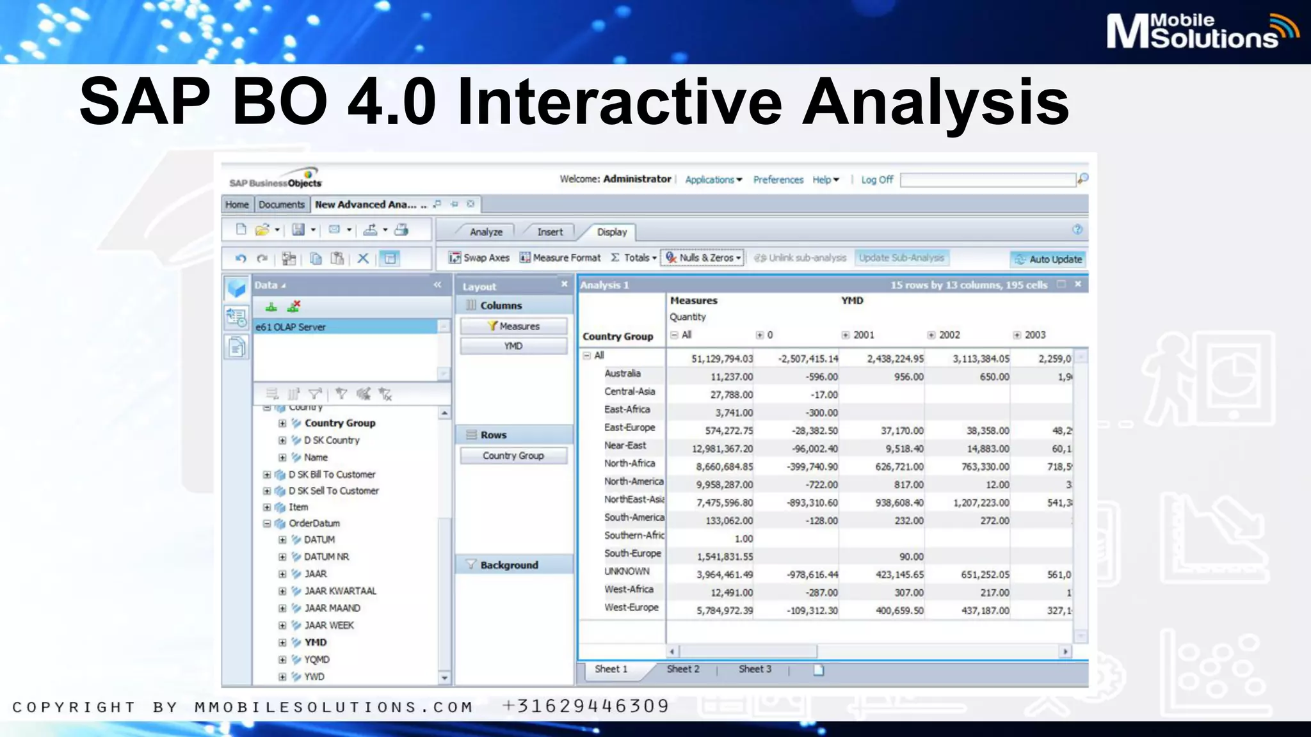
Task: Redo the last action
Action: click(x=262, y=258)
